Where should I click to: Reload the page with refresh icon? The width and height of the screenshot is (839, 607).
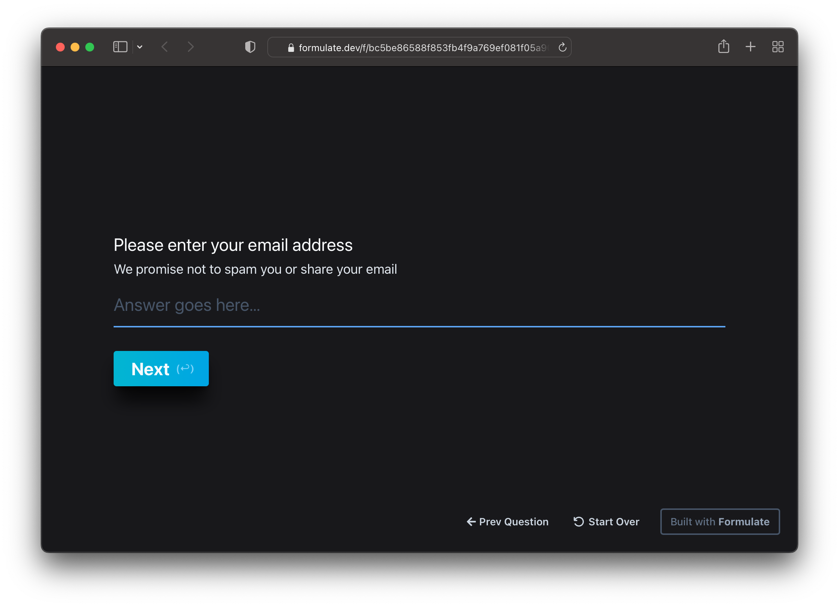click(x=562, y=47)
